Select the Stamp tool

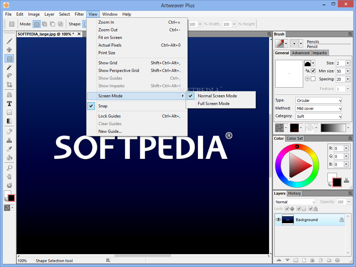(9, 140)
